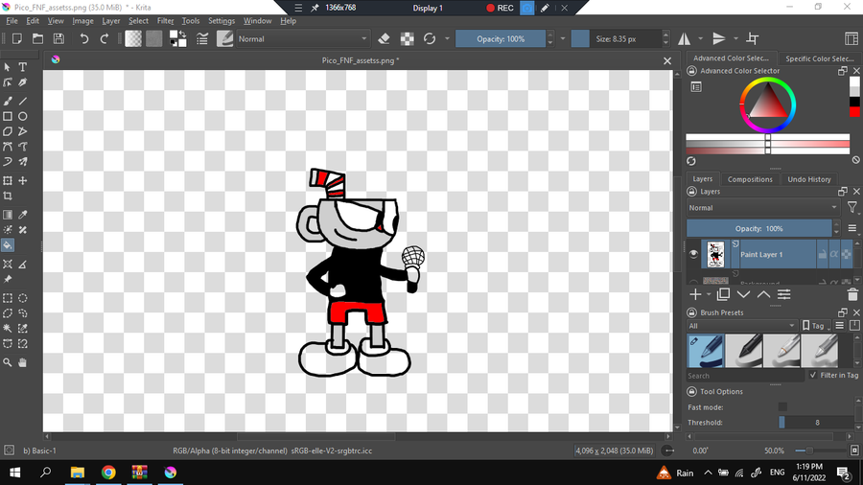
Task: Toggle the Fast mode checkbox
Action: coord(782,407)
